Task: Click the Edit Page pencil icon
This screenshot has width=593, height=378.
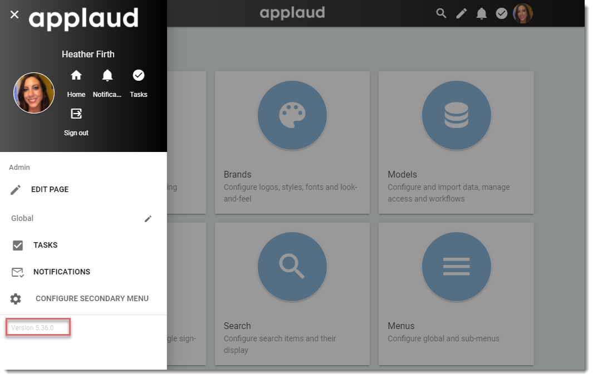Action: click(x=16, y=190)
